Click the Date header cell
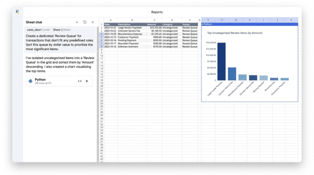This screenshot has height=175, width=314. [x=110, y=24]
